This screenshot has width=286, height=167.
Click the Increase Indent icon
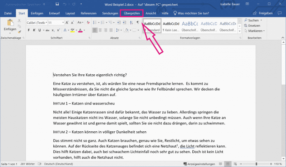pos(125,23)
